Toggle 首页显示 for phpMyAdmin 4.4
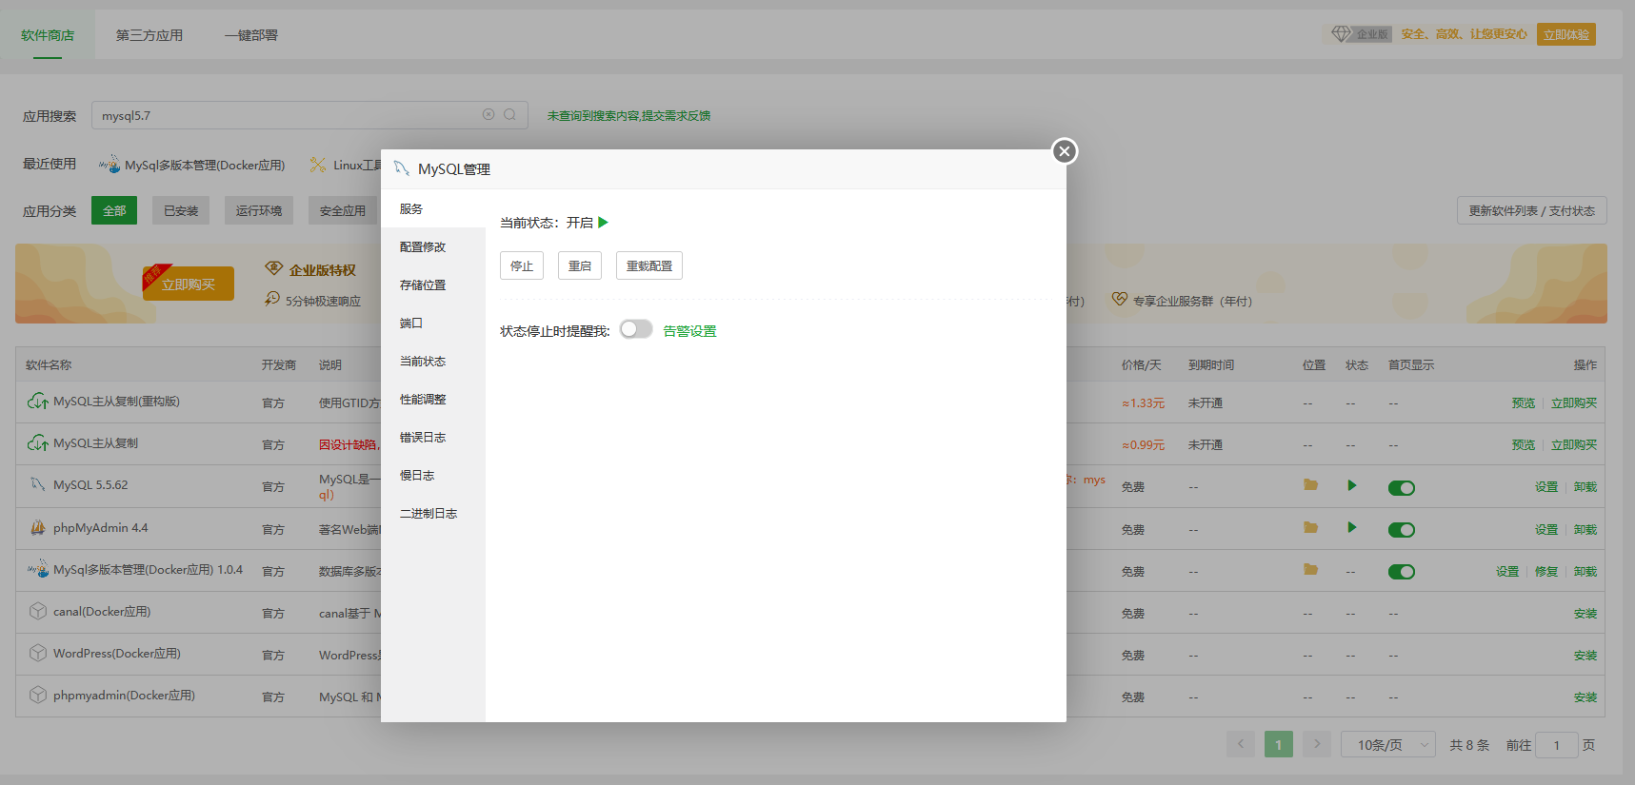This screenshot has height=785, width=1635. tap(1402, 530)
